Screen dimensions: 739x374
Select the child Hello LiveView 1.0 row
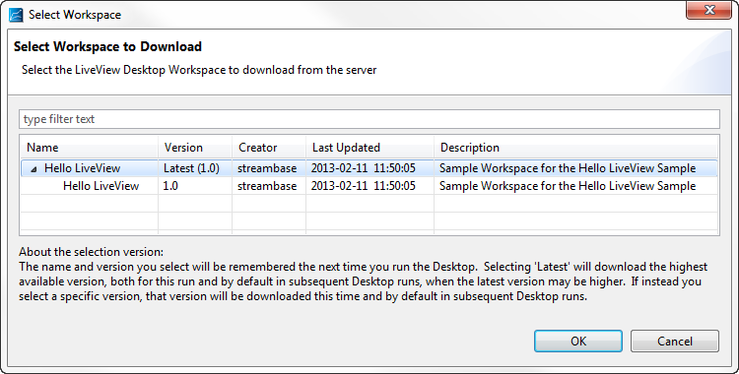click(369, 186)
